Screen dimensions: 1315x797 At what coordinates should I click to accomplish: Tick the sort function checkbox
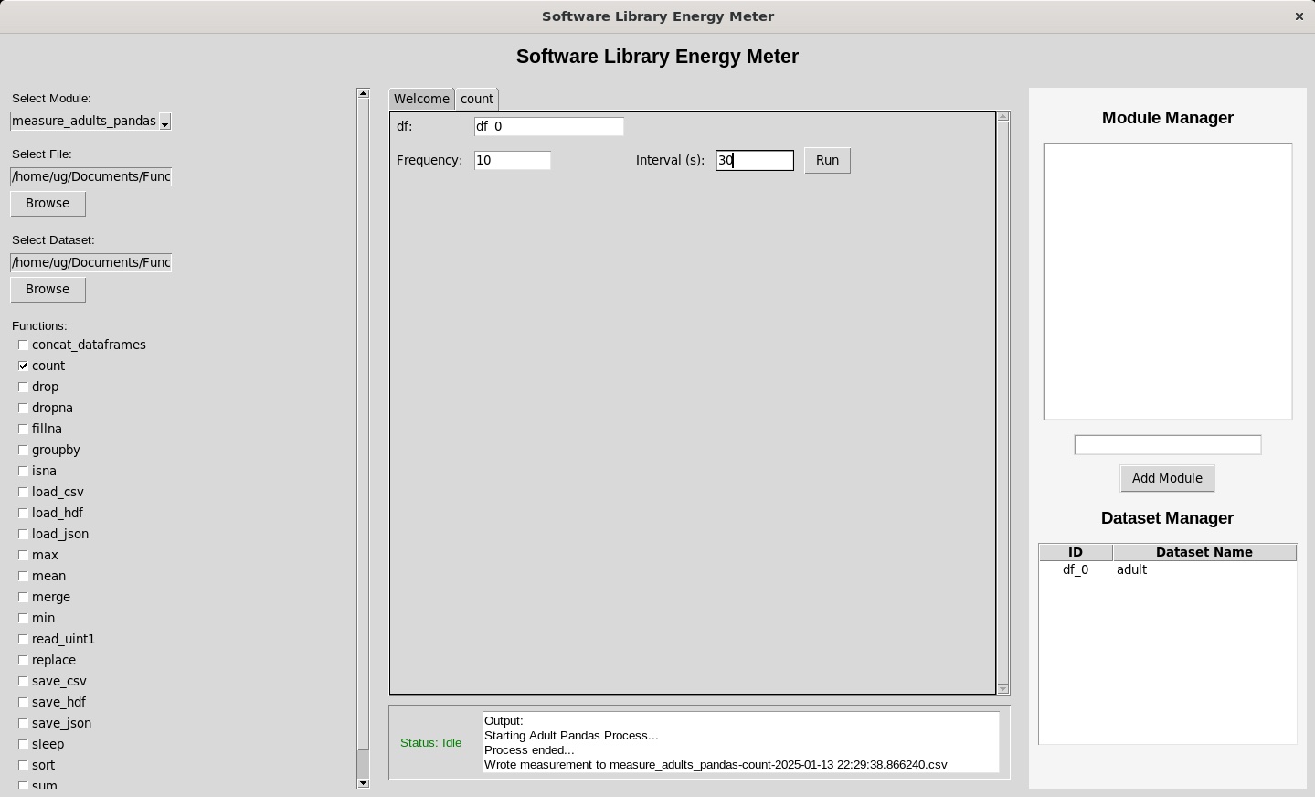click(23, 765)
